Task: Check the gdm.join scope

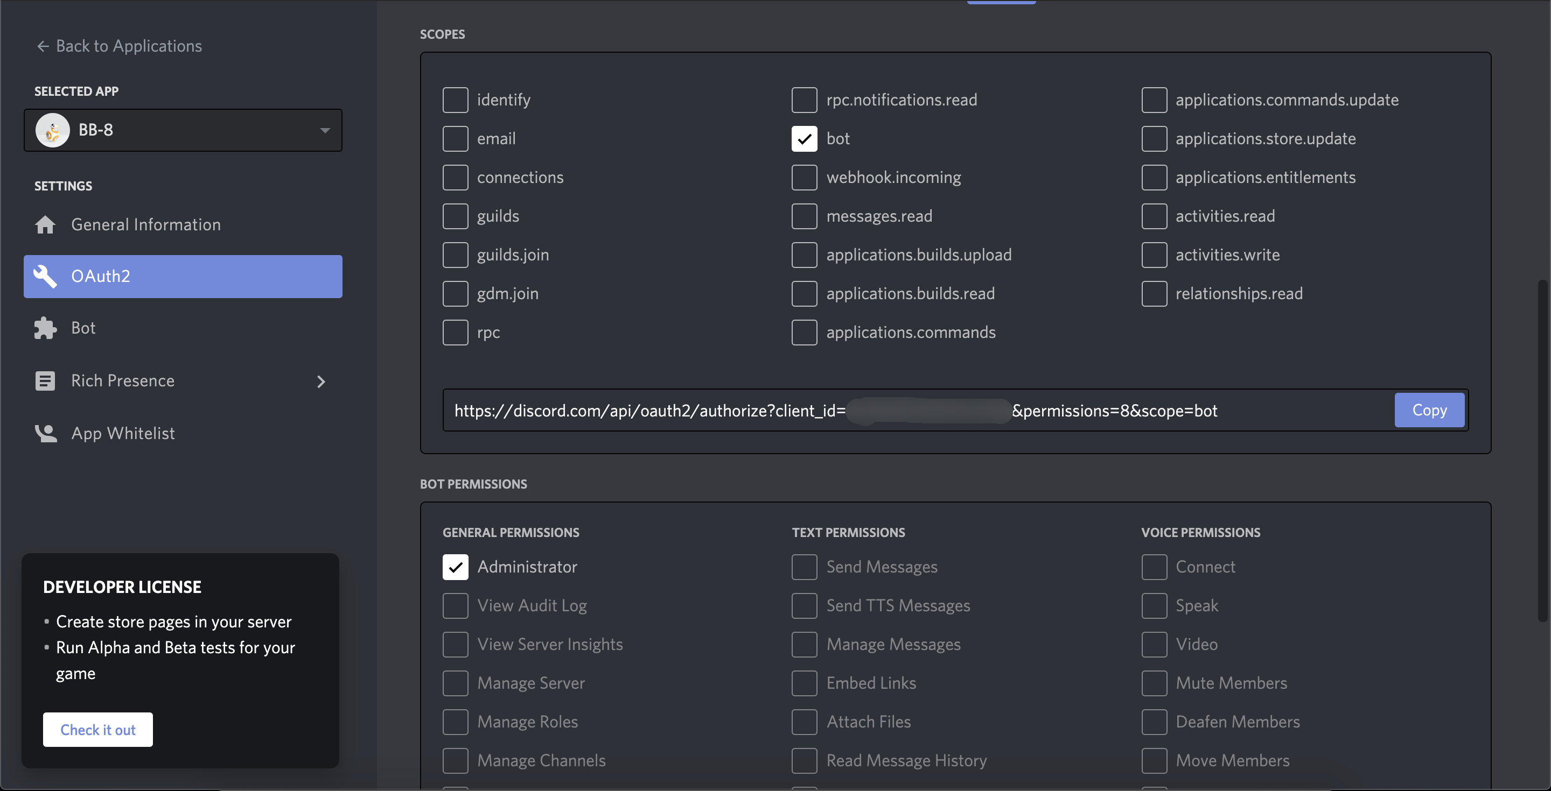Action: [455, 294]
